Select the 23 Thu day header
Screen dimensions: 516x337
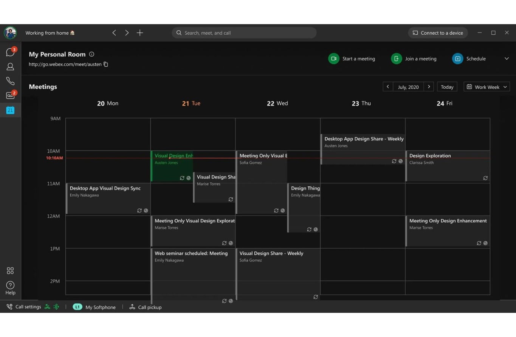tap(361, 103)
